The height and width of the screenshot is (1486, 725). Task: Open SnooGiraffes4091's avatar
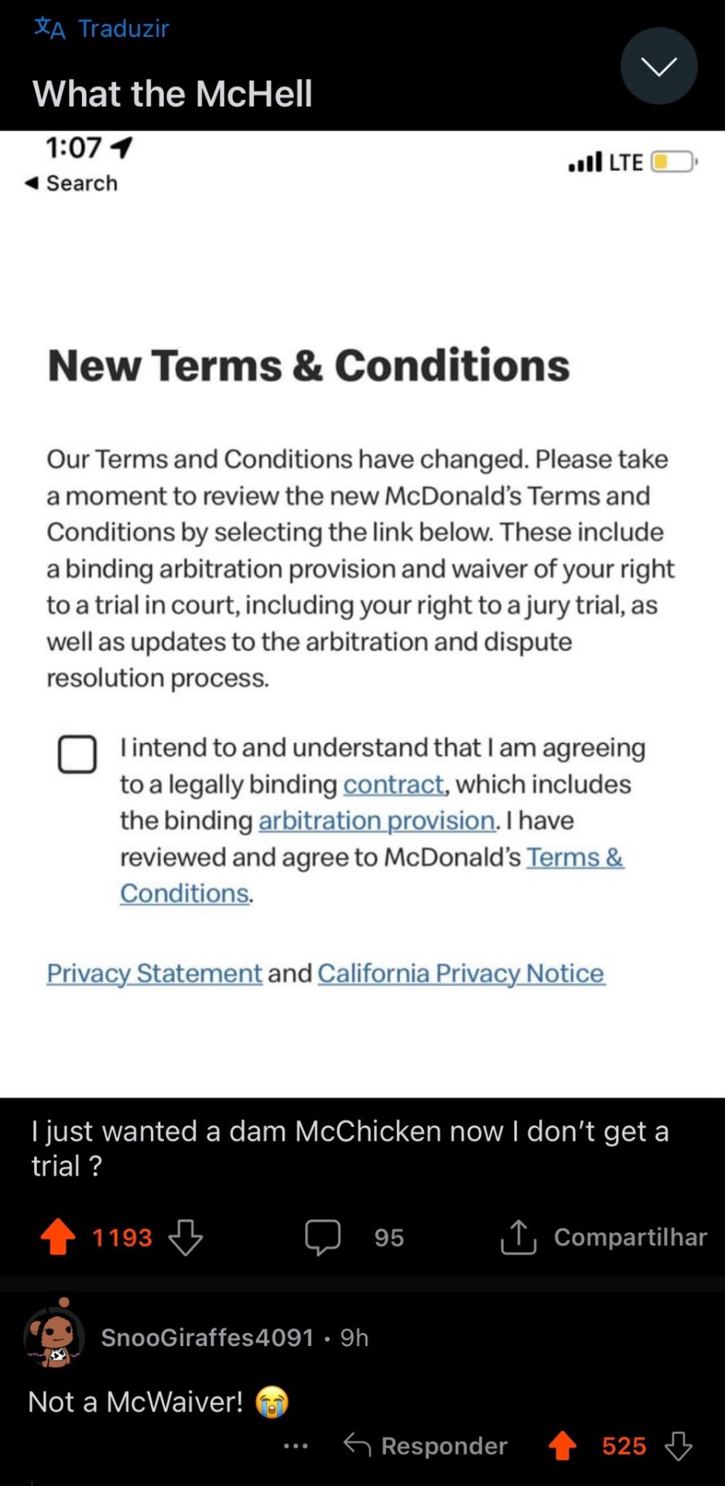point(54,1337)
